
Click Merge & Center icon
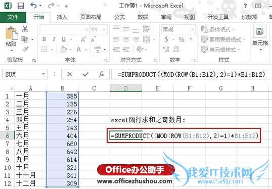[x=147, y=39]
